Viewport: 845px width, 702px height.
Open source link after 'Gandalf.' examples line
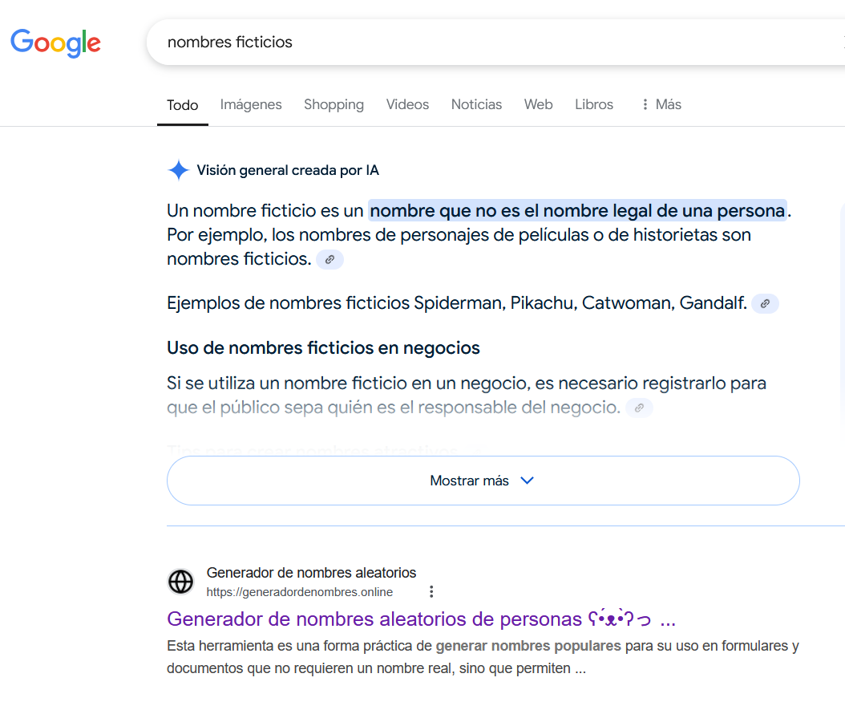[765, 303]
